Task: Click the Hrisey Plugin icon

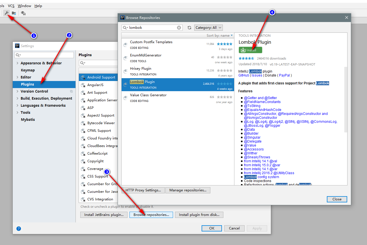Action: coord(126,71)
